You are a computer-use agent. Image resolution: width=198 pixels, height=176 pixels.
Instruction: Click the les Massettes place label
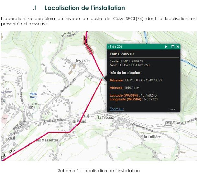(47, 140)
